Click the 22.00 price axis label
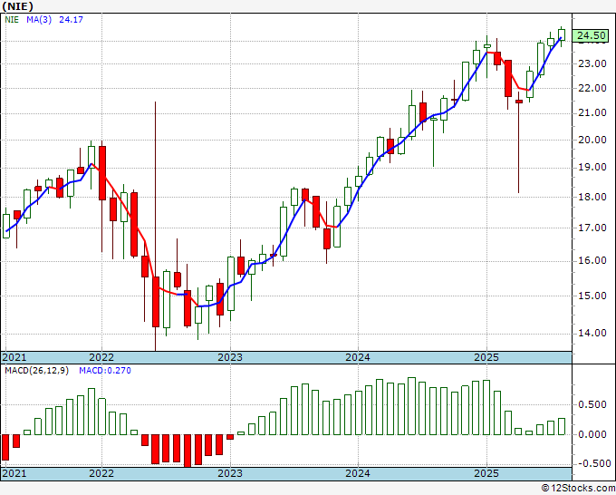The width and height of the screenshot is (616, 495). click(x=592, y=88)
